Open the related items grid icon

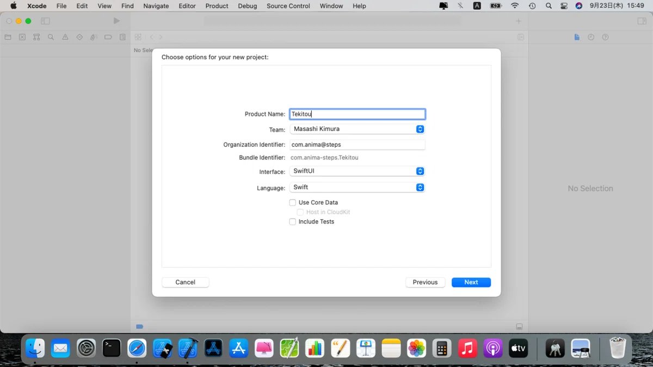(138, 37)
